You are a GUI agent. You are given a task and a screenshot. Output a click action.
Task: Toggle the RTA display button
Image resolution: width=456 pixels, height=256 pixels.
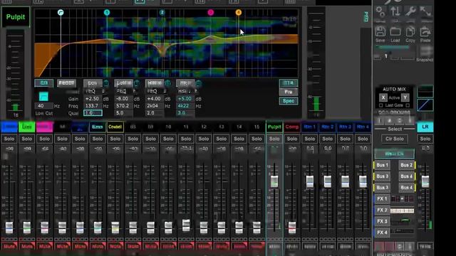coord(289,83)
